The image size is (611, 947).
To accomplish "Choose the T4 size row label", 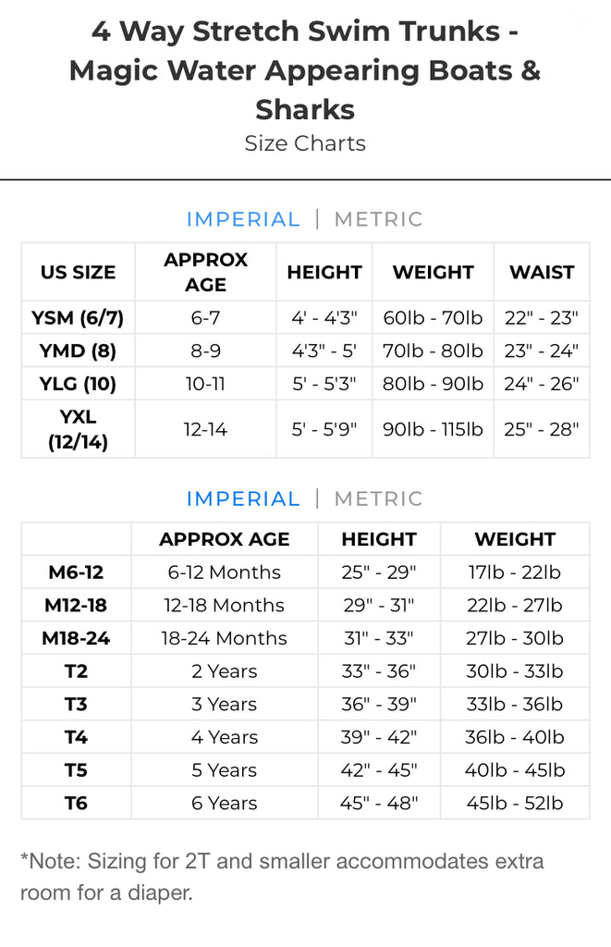I will coord(76,737).
